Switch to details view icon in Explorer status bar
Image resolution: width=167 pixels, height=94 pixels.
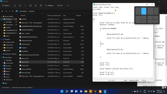tap(163, 87)
